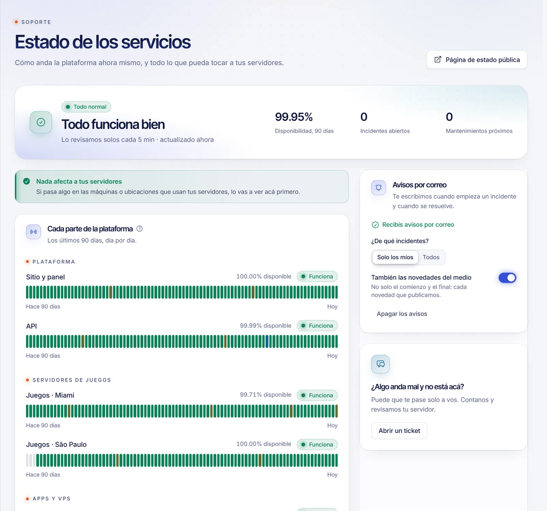The height and width of the screenshot is (511, 547).
Task: Click the '99.71% disponible' text
Action: point(266,395)
